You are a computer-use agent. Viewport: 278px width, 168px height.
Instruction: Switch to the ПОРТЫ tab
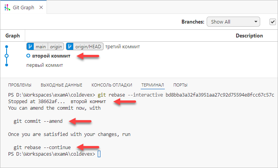[181, 85]
